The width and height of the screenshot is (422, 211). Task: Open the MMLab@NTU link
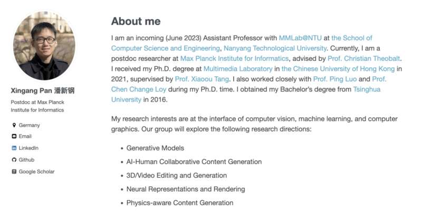pos(300,38)
